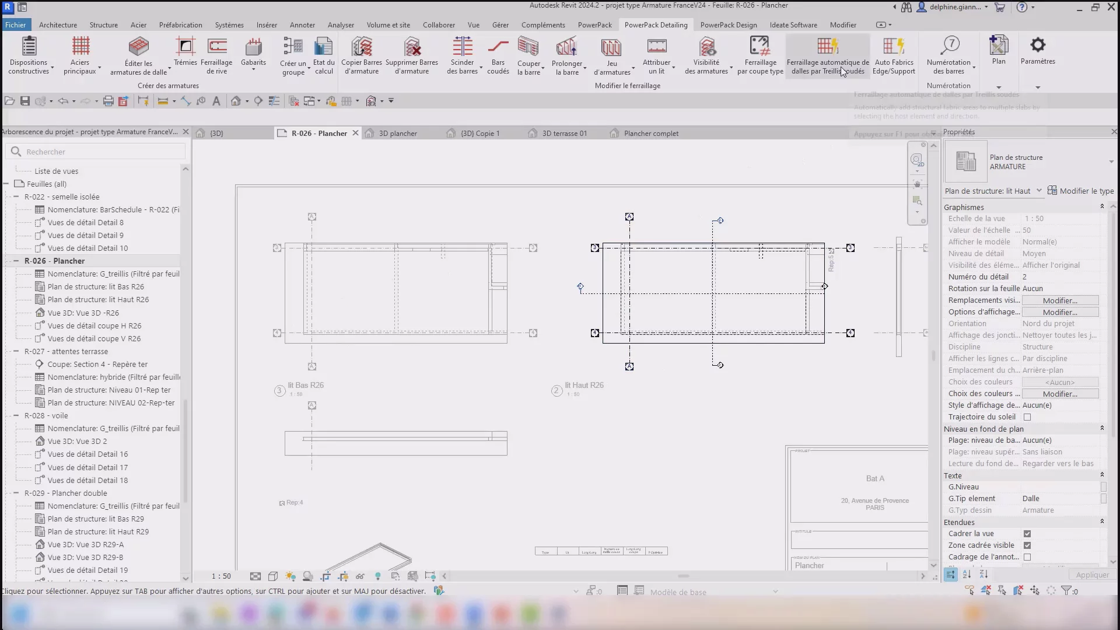Select Vue 3D: Vue 3D -R26
This screenshot has width=1120, height=630.
(83, 313)
